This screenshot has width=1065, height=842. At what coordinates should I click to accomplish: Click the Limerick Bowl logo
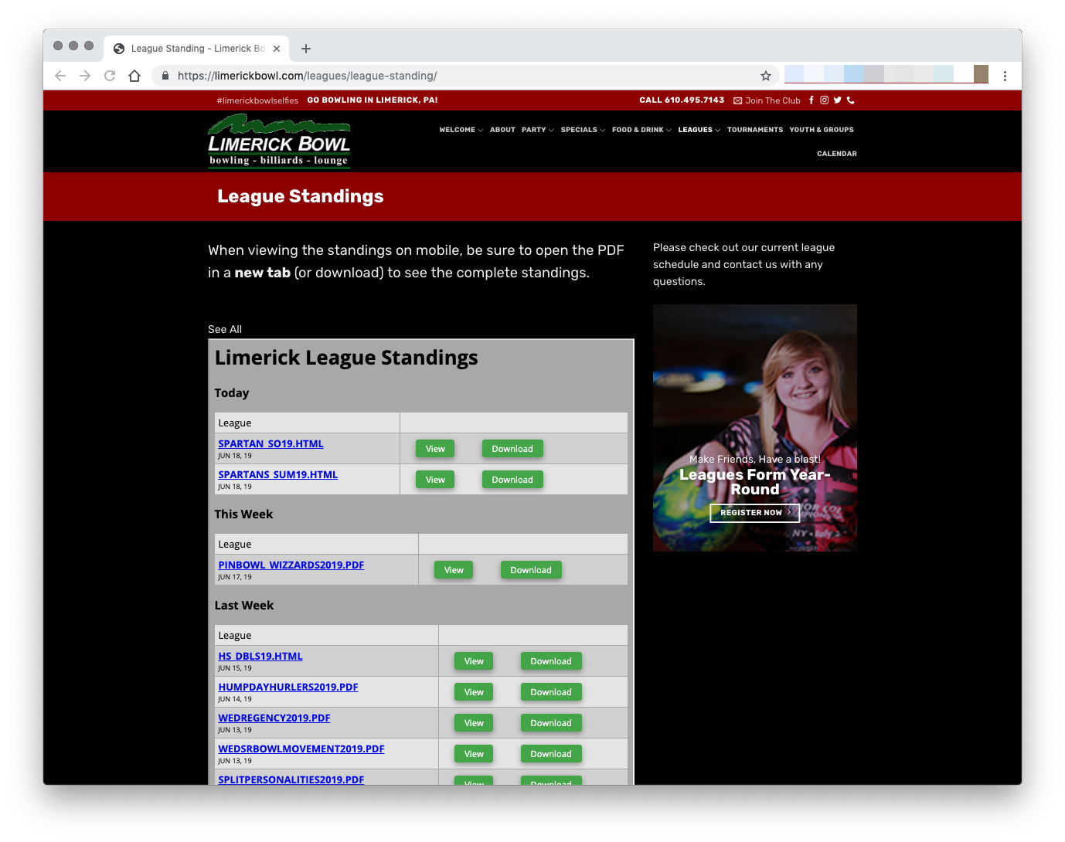[x=279, y=141]
